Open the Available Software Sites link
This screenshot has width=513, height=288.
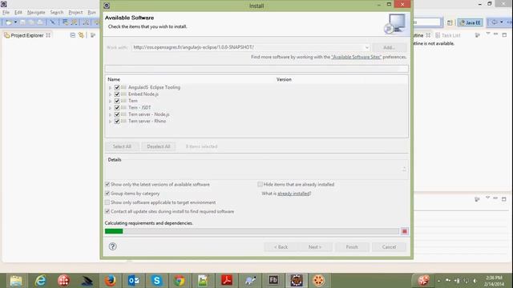(356, 57)
